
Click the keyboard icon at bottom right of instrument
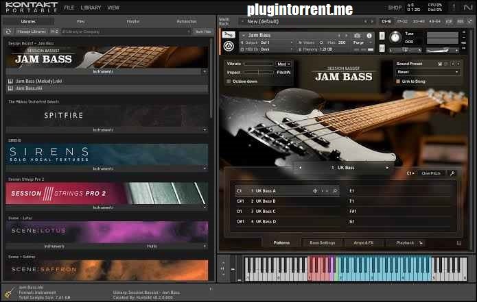(459, 243)
